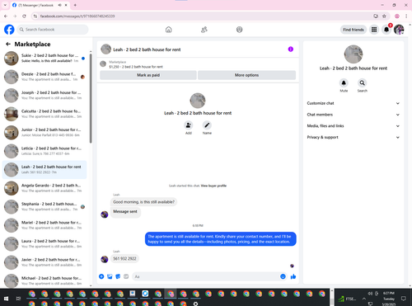Open Calcutta's conversation in the list
Screen dimensions: 412x306
(44, 114)
